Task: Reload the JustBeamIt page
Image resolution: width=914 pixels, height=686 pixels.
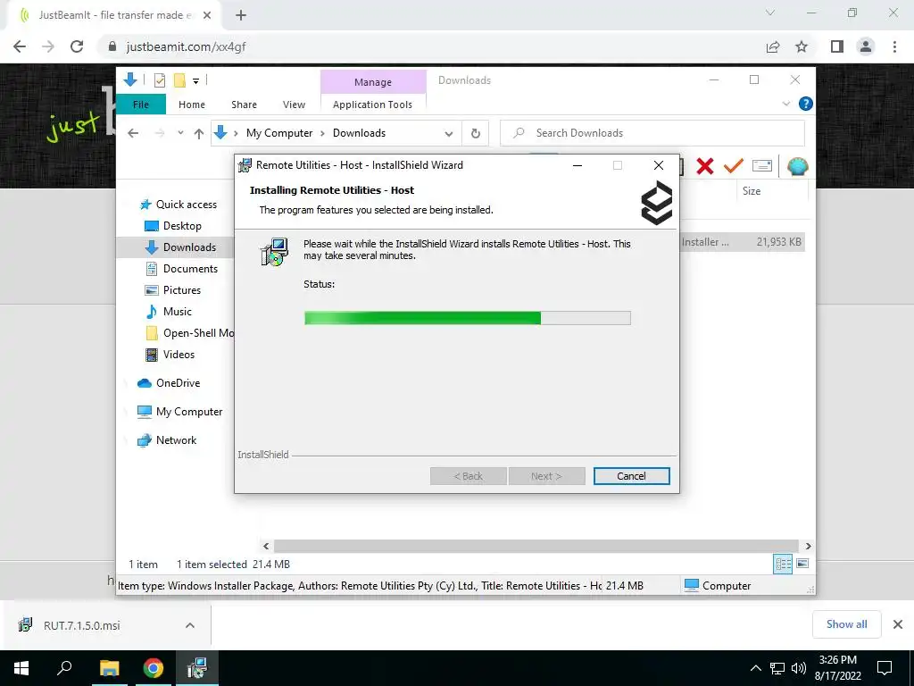Action: pyautogui.click(x=77, y=46)
